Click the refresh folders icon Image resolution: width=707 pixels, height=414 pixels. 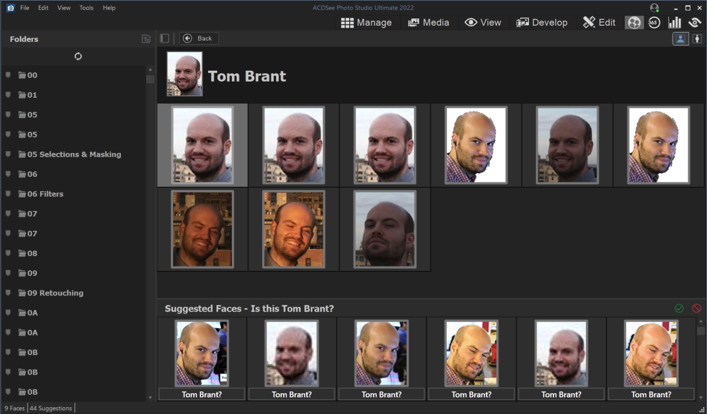pos(78,57)
